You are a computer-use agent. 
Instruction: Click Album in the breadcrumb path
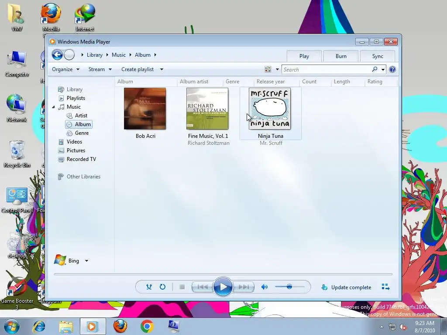click(143, 55)
